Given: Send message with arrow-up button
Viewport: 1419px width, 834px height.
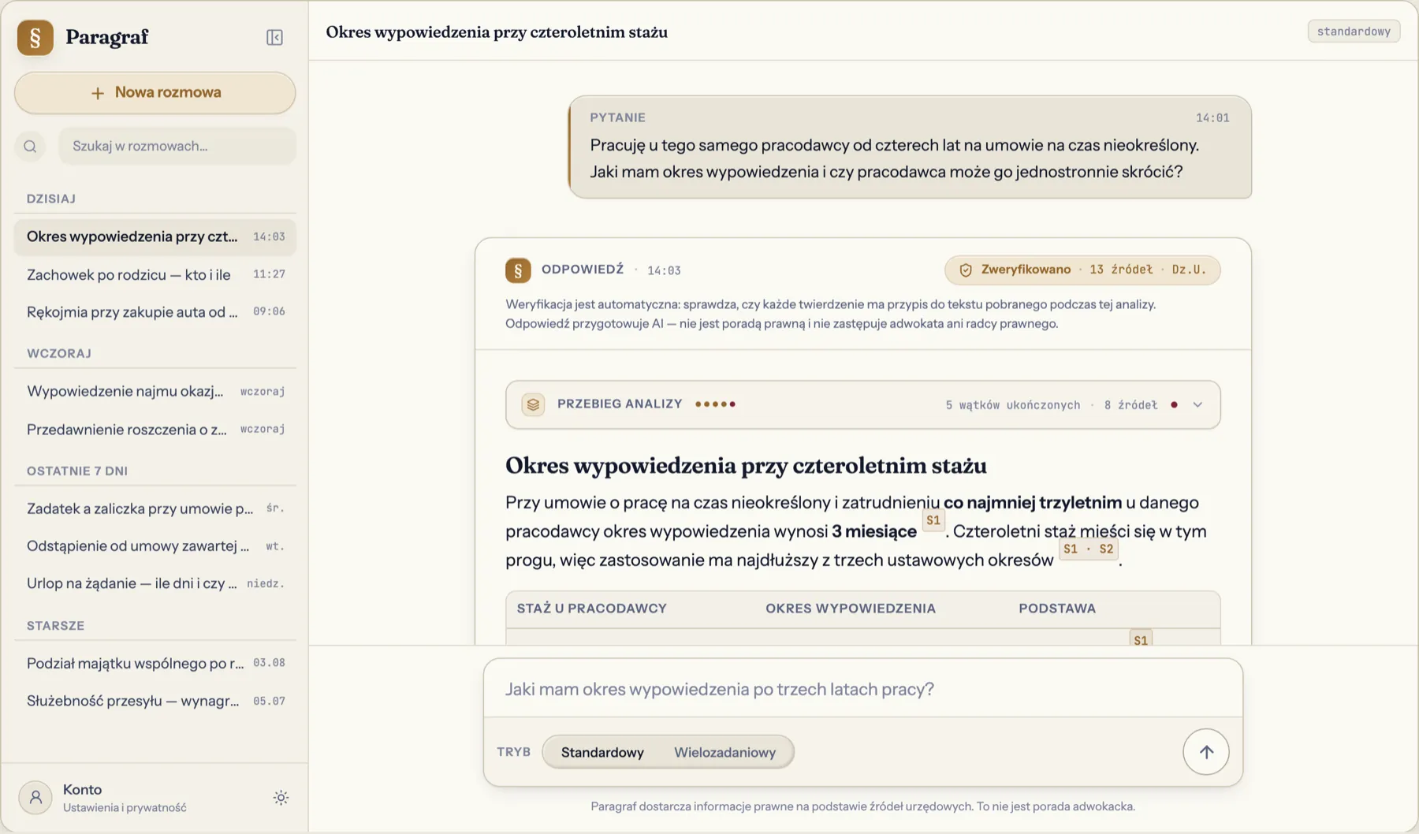Looking at the screenshot, I should [1205, 752].
